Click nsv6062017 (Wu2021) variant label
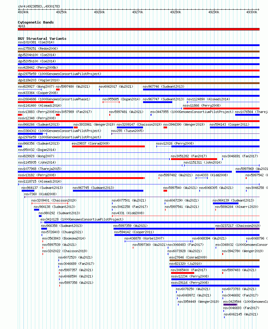Screen dimensions: 268x329 116,86
